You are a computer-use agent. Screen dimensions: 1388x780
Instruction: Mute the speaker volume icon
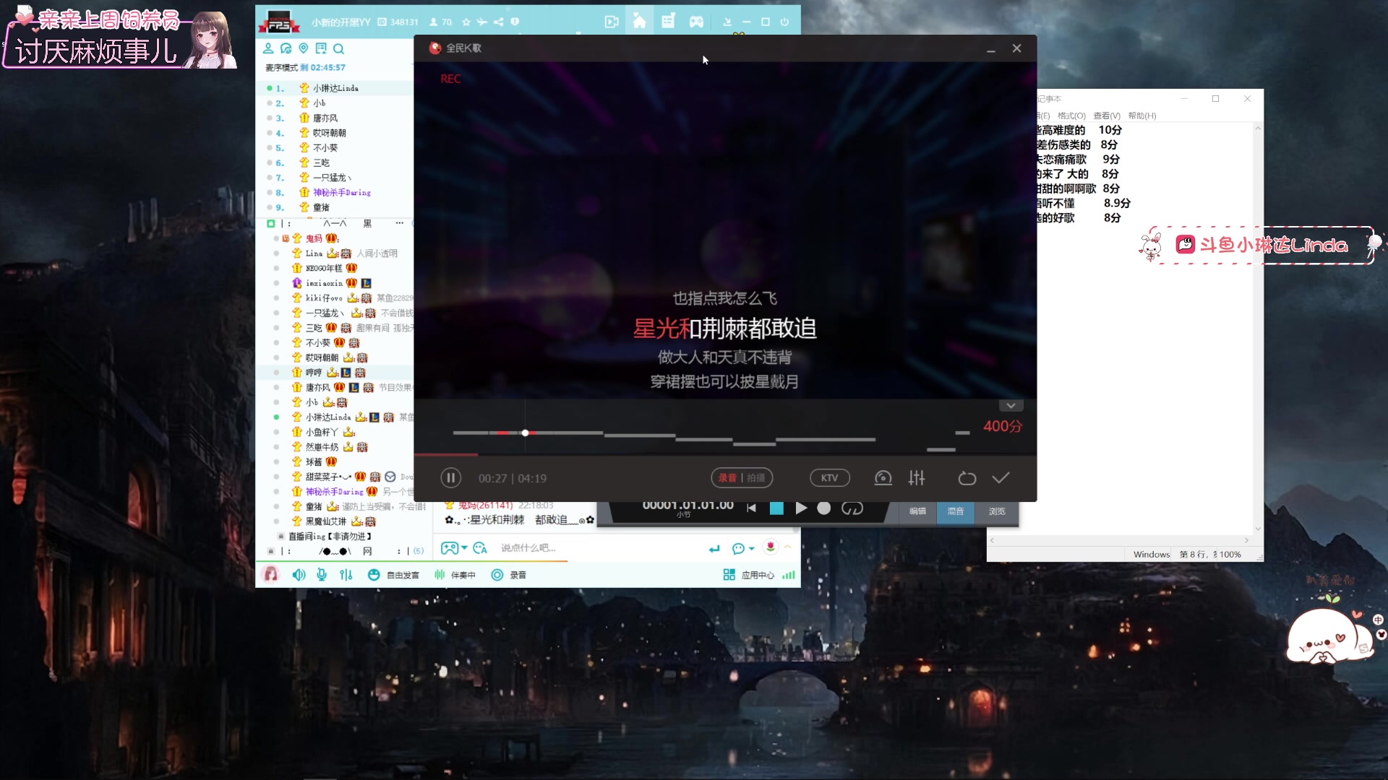(x=299, y=575)
